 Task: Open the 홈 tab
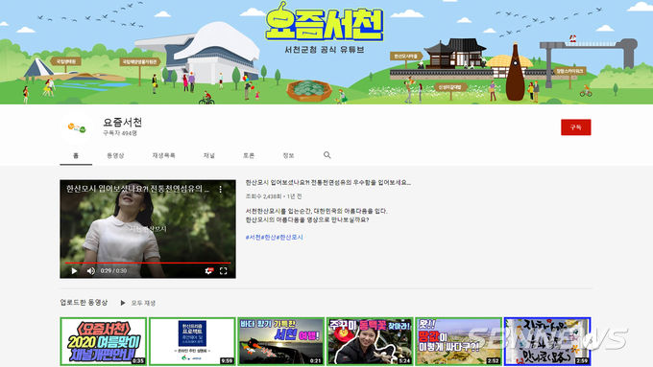76,155
